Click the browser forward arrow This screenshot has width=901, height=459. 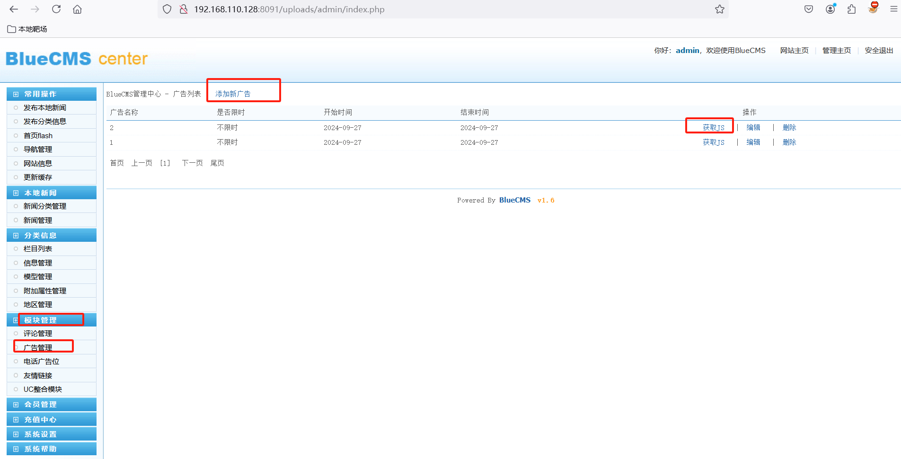[x=35, y=9]
